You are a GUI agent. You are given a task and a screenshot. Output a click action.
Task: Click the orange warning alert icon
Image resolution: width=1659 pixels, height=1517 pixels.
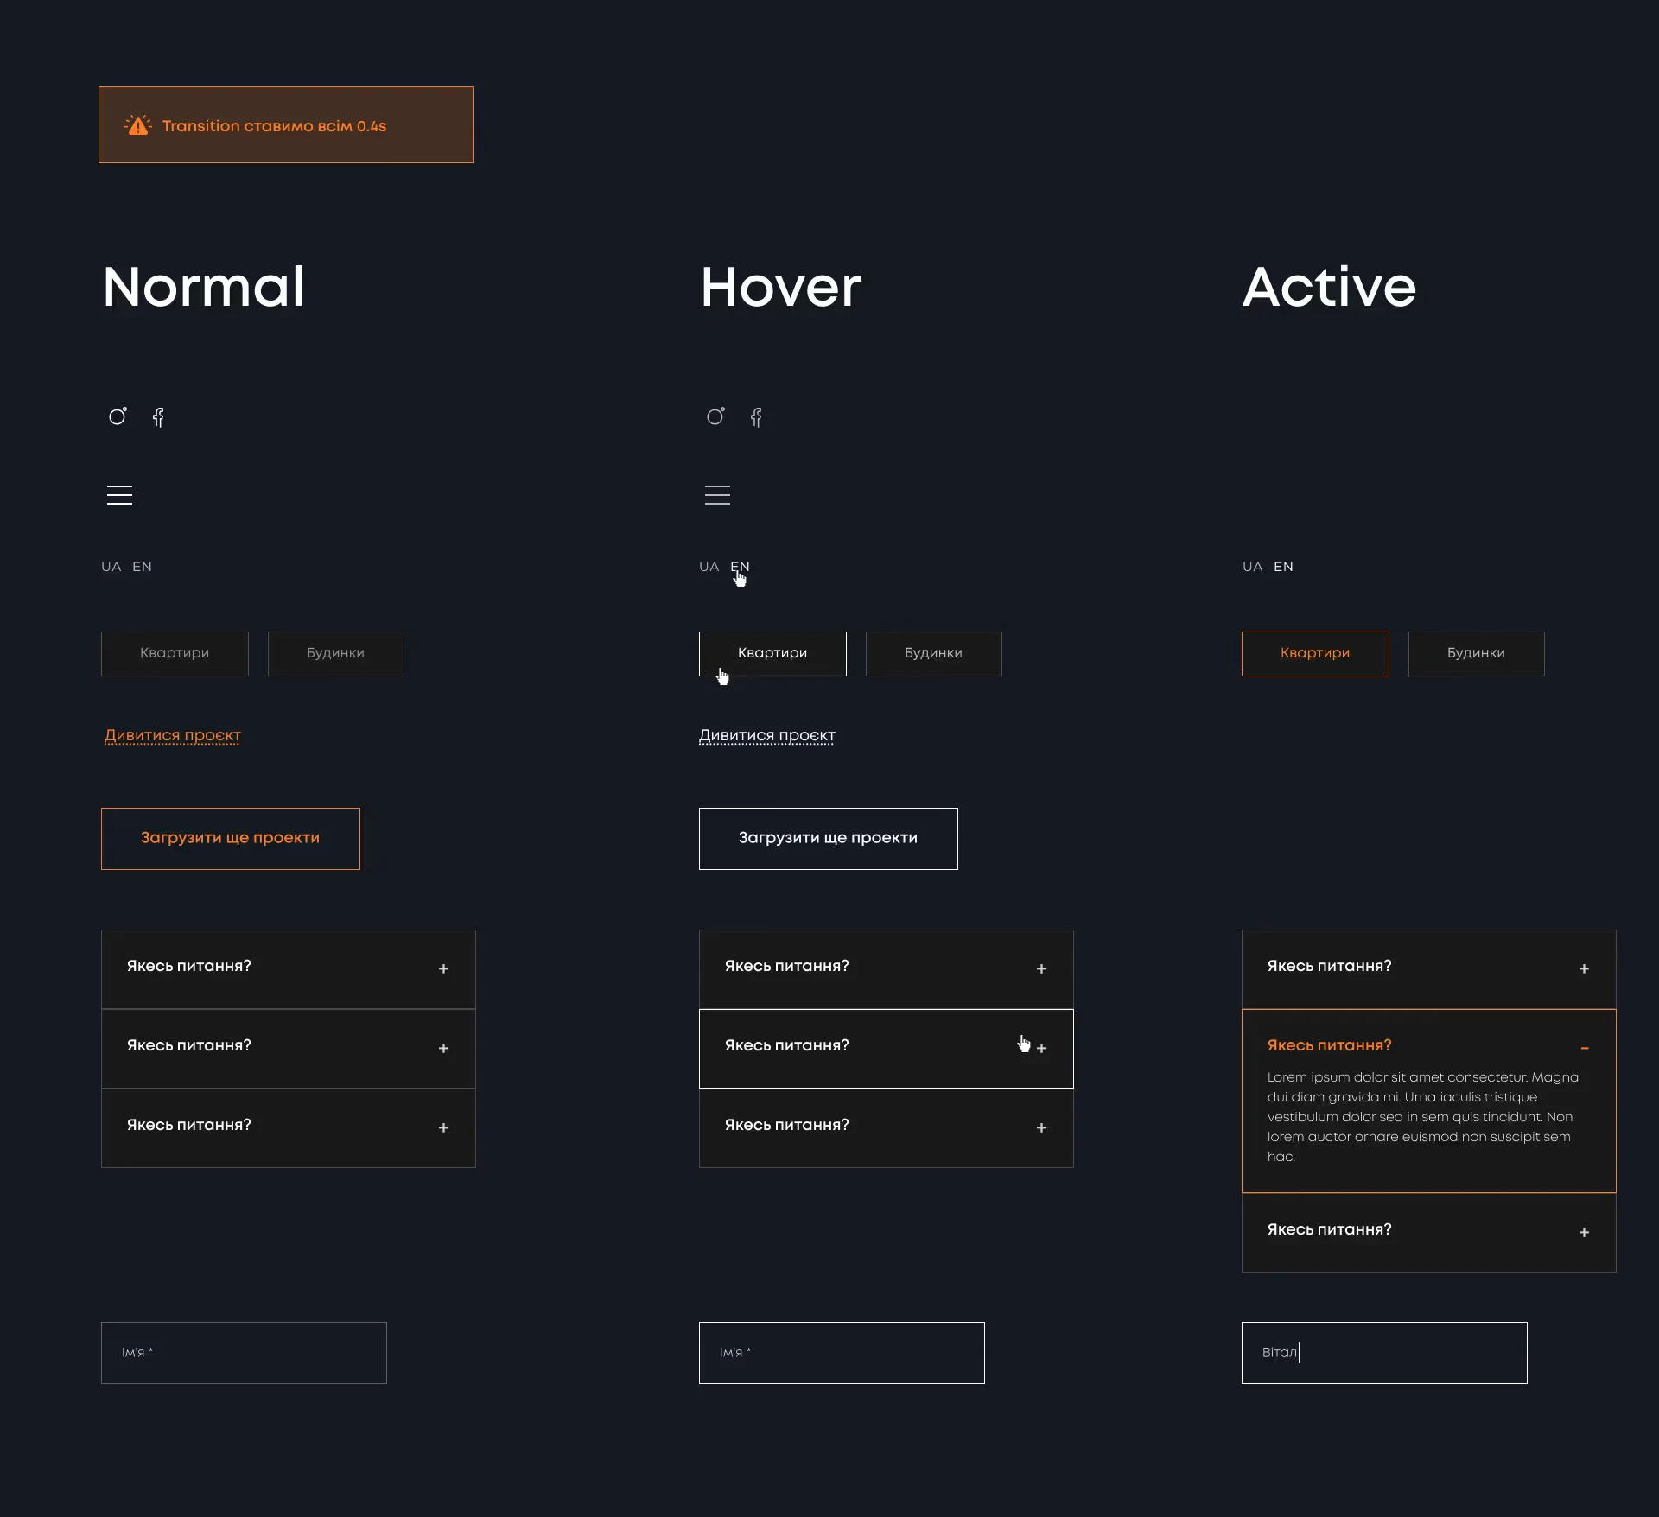coord(138,125)
